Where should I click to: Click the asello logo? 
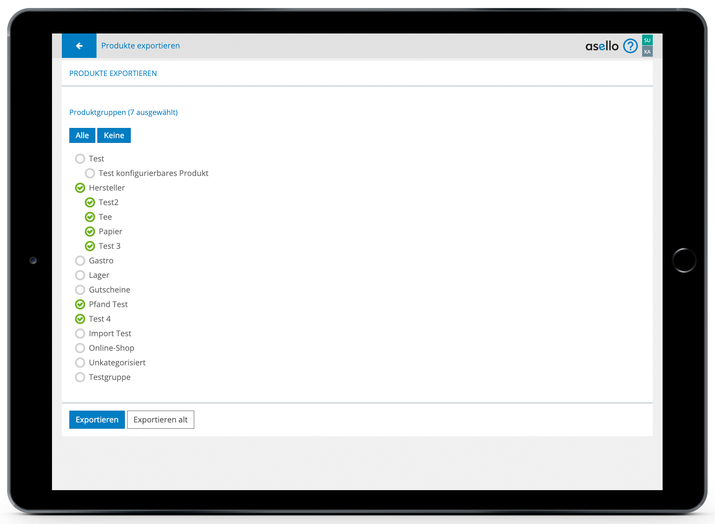click(602, 46)
